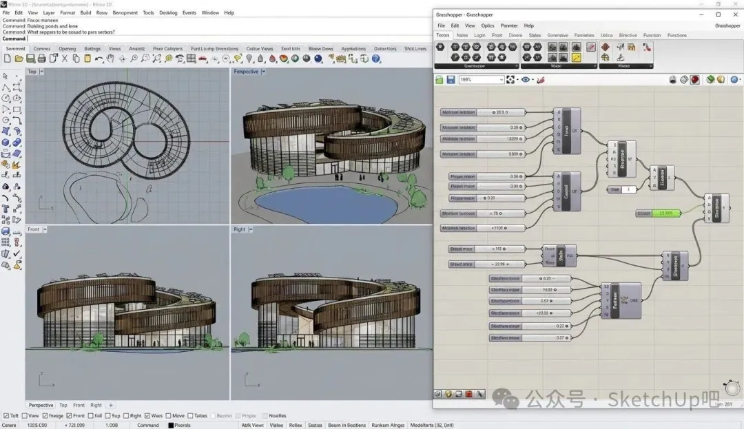Image resolution: width=744 pixels, height=429 pixels.
Task: Click the Print icon in Rhino toolbar
Action: coord(41,59)
